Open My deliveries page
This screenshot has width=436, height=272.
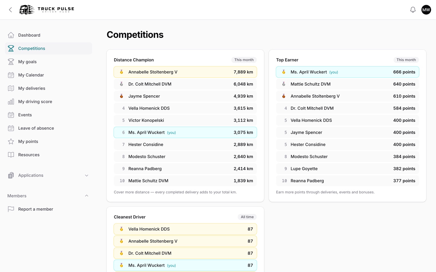pyautogui.click(x=49, y=88)
